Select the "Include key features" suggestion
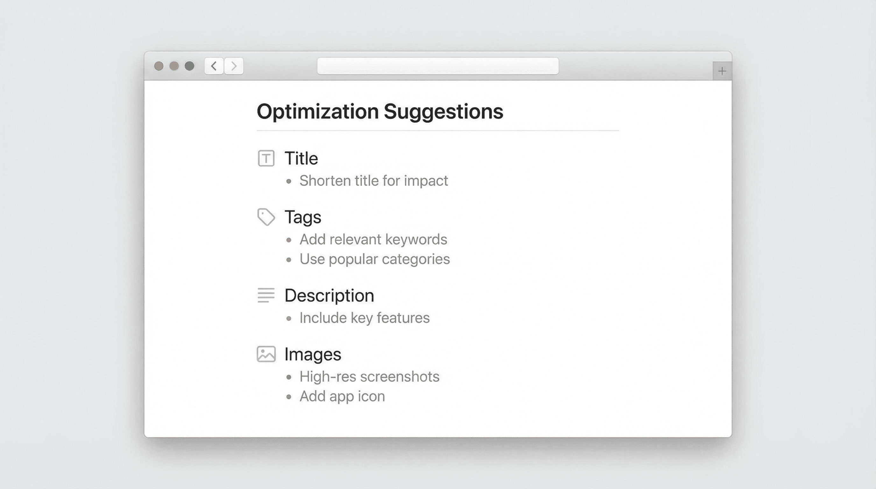Viewport: 876px width, 489px height. [x=364, y=318]
